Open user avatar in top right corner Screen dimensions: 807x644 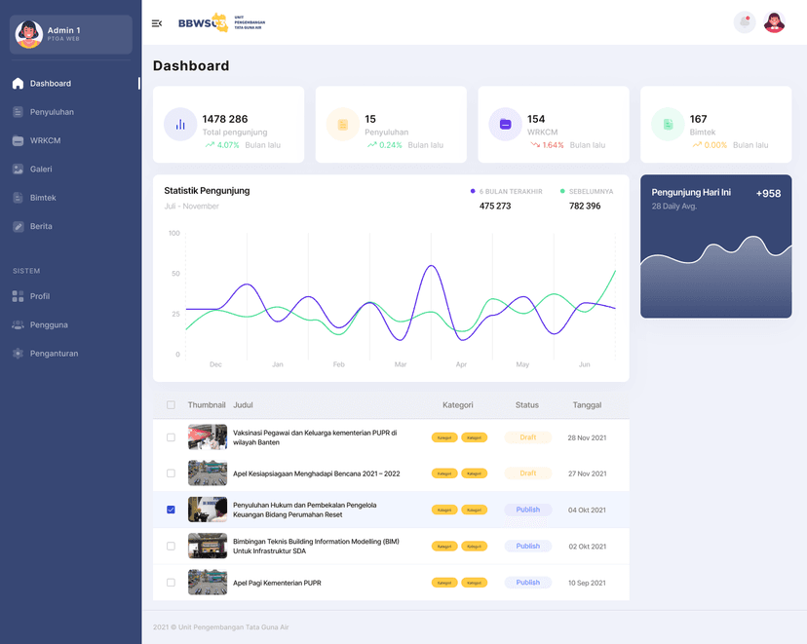pyautogui.click(x=774, y=22)
